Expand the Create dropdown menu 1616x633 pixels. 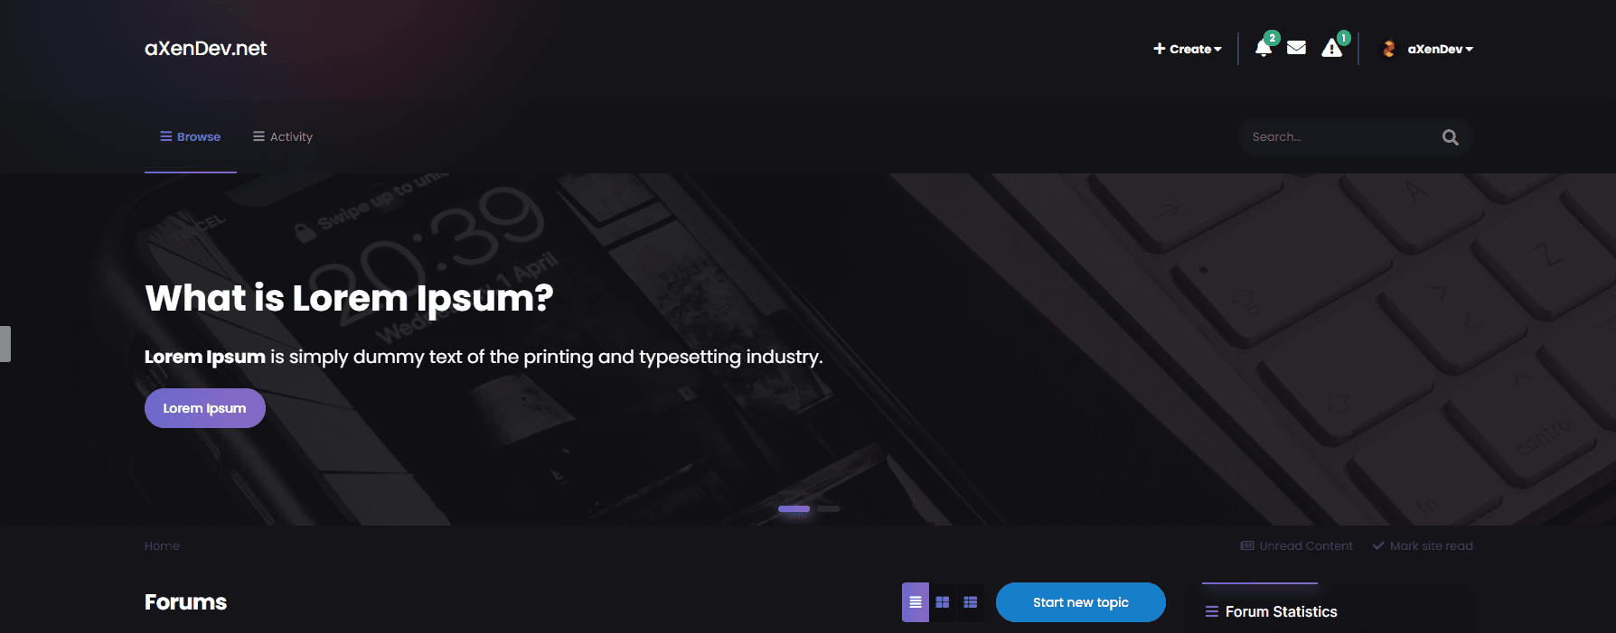(1187, 49)
